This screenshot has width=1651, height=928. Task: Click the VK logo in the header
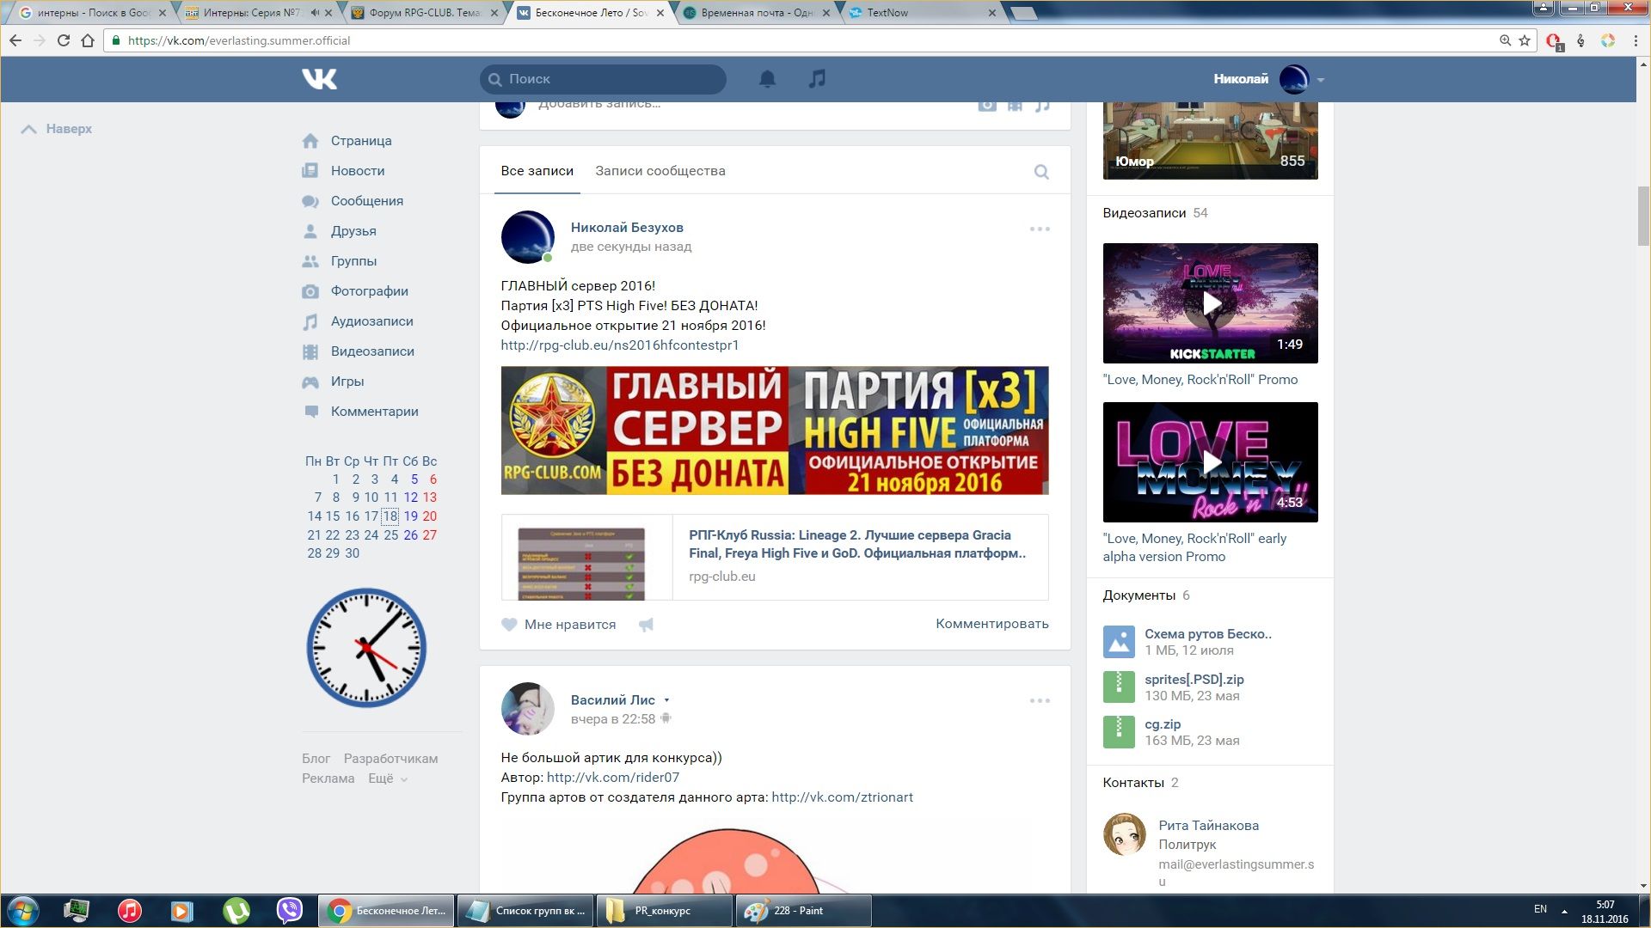[319, 79]
